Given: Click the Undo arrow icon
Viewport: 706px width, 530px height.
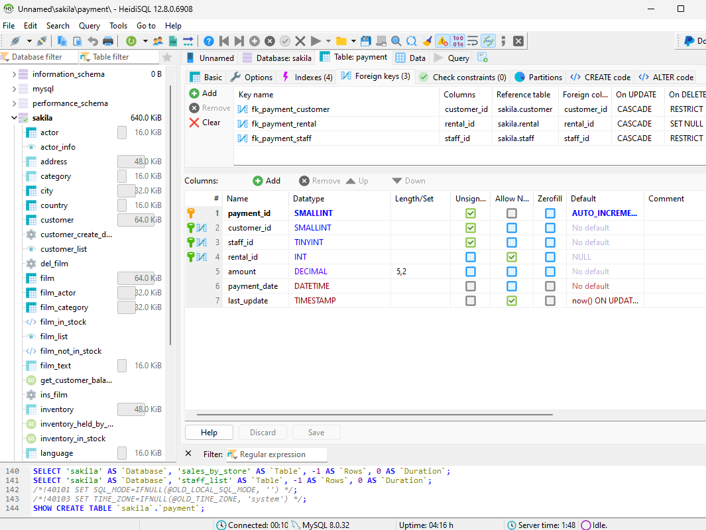Looking at the screenshot, I should (x=93, y=41).
